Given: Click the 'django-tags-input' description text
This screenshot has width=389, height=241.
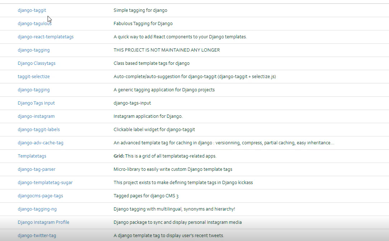Looking at the screenshot, I should tap(132, 103).
